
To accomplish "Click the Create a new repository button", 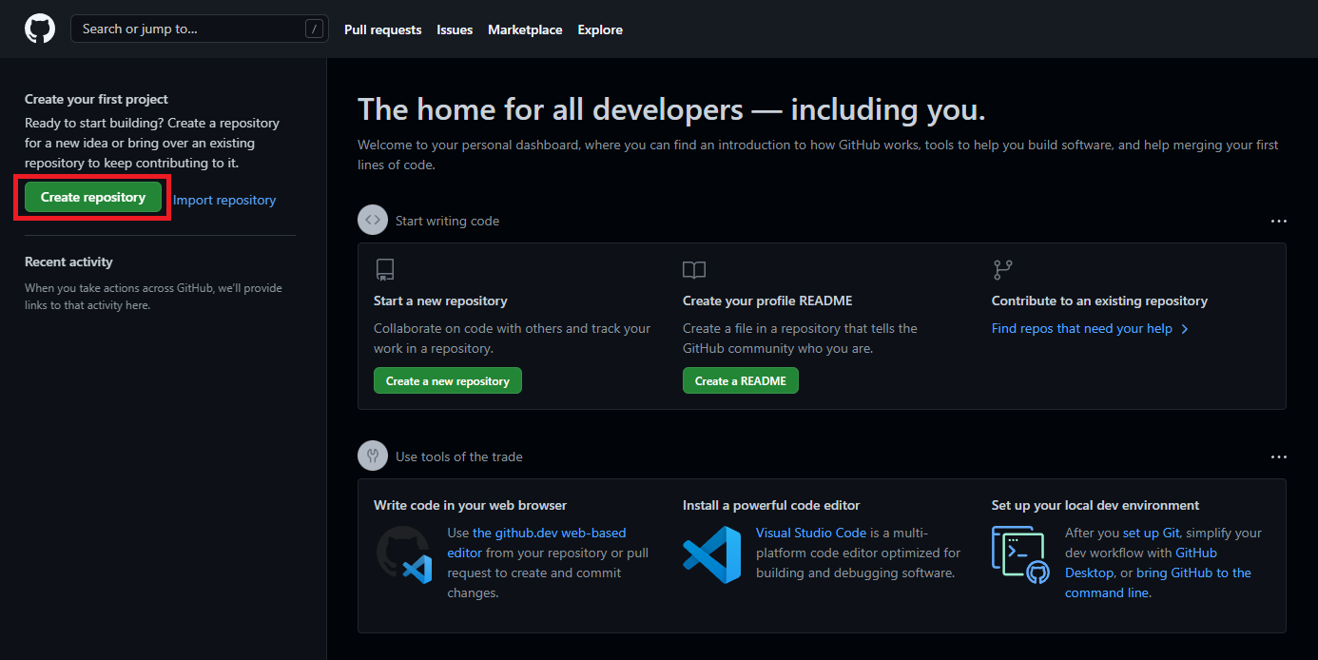I will coord(448,380).
